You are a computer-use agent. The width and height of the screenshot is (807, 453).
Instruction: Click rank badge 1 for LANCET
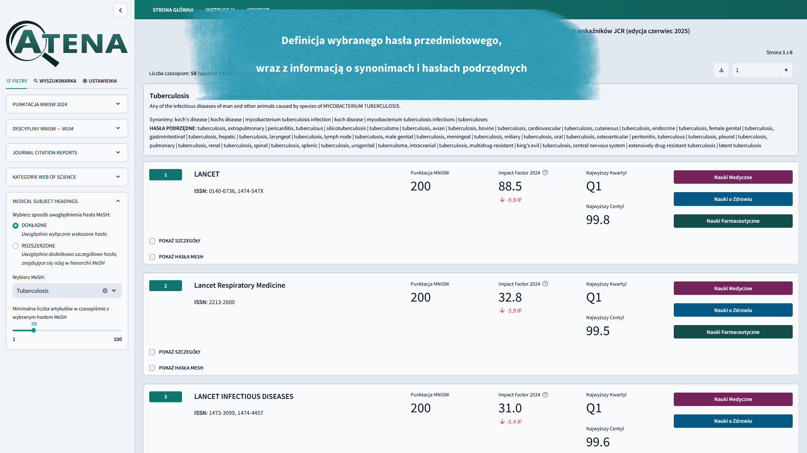pos(166,174)
